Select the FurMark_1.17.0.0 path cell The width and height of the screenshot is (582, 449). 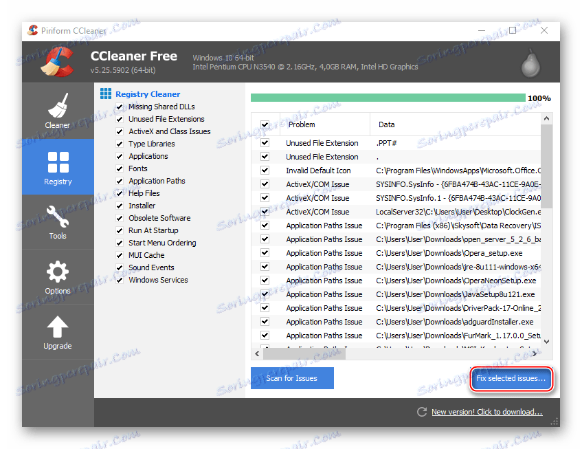click(x=458, y=336)
